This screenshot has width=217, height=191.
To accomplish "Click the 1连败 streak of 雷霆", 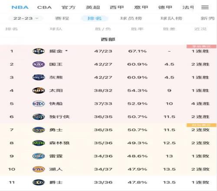I will tap(201, 156).
